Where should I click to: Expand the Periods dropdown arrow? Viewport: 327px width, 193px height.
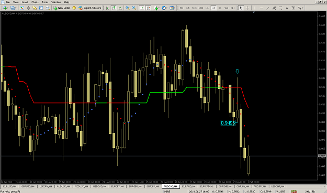(x=167, y=8)
